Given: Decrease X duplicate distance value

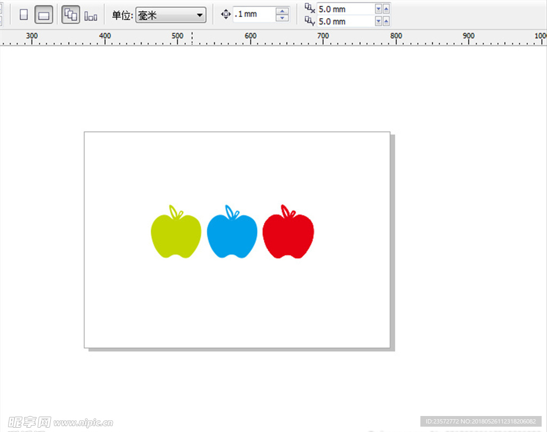Looking at the screenshot, I should coord(379,9).
